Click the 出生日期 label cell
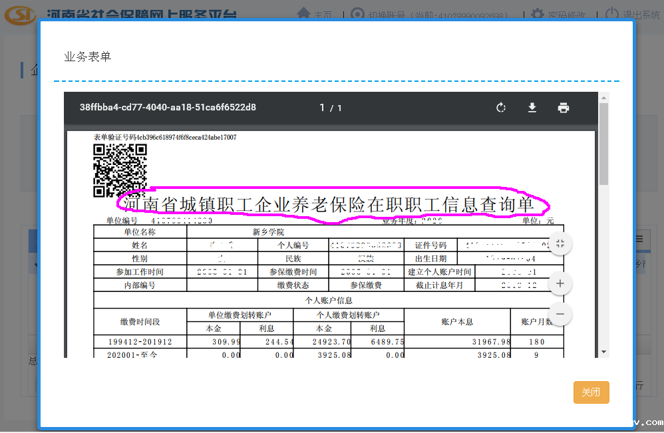Screen dimensions: 664x433 (430, 259)
